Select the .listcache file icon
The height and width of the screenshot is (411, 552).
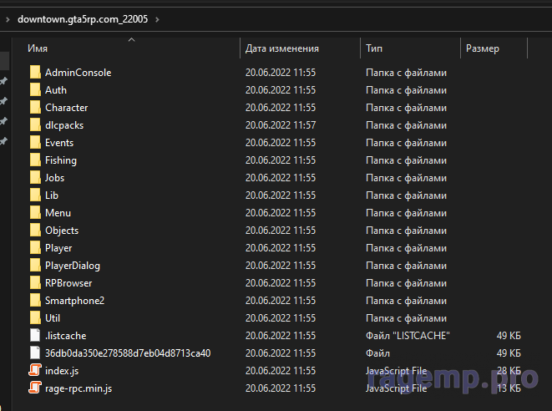coord(34,336)
